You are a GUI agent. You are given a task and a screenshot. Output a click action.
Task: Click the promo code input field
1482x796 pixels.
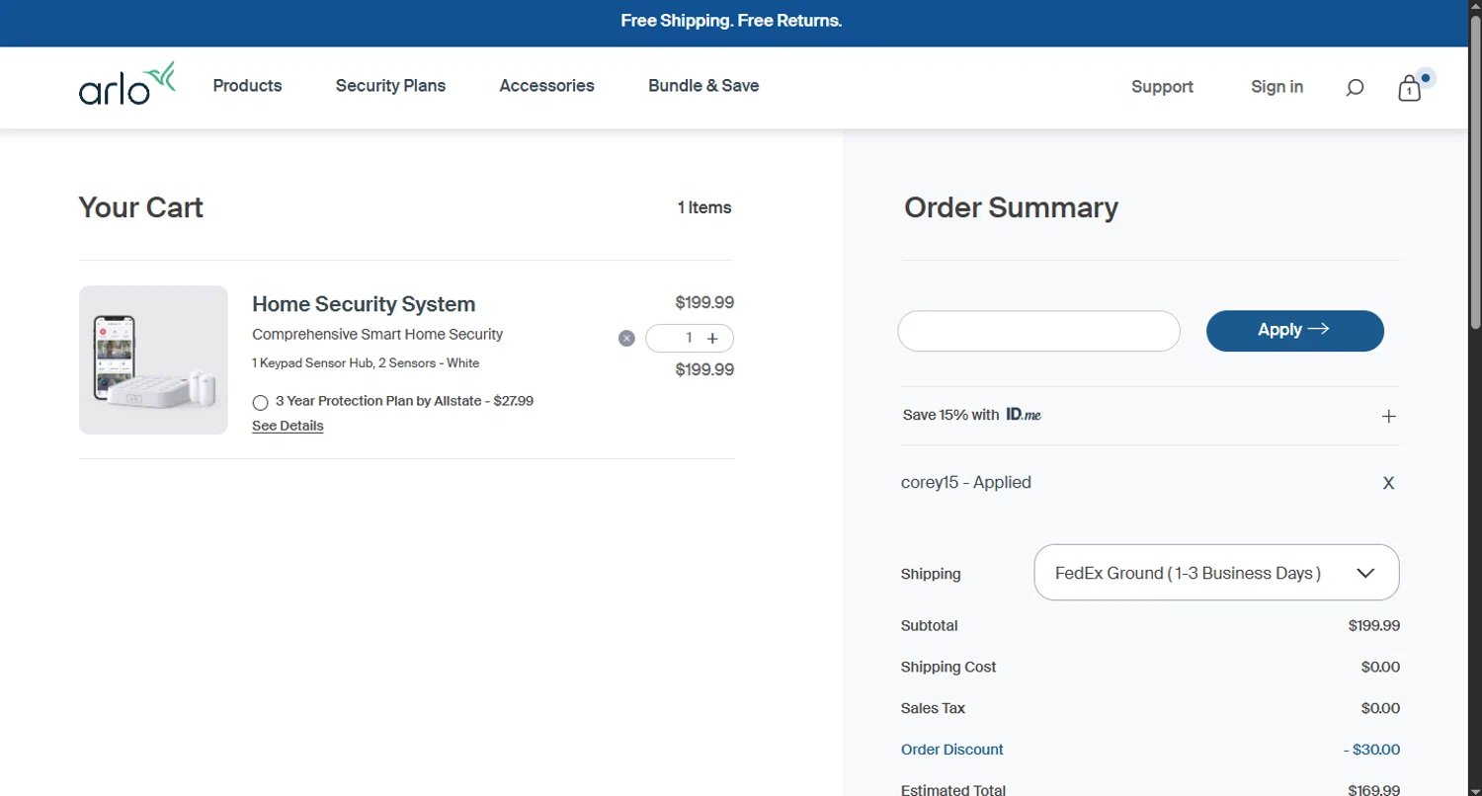click(1038, 331)
